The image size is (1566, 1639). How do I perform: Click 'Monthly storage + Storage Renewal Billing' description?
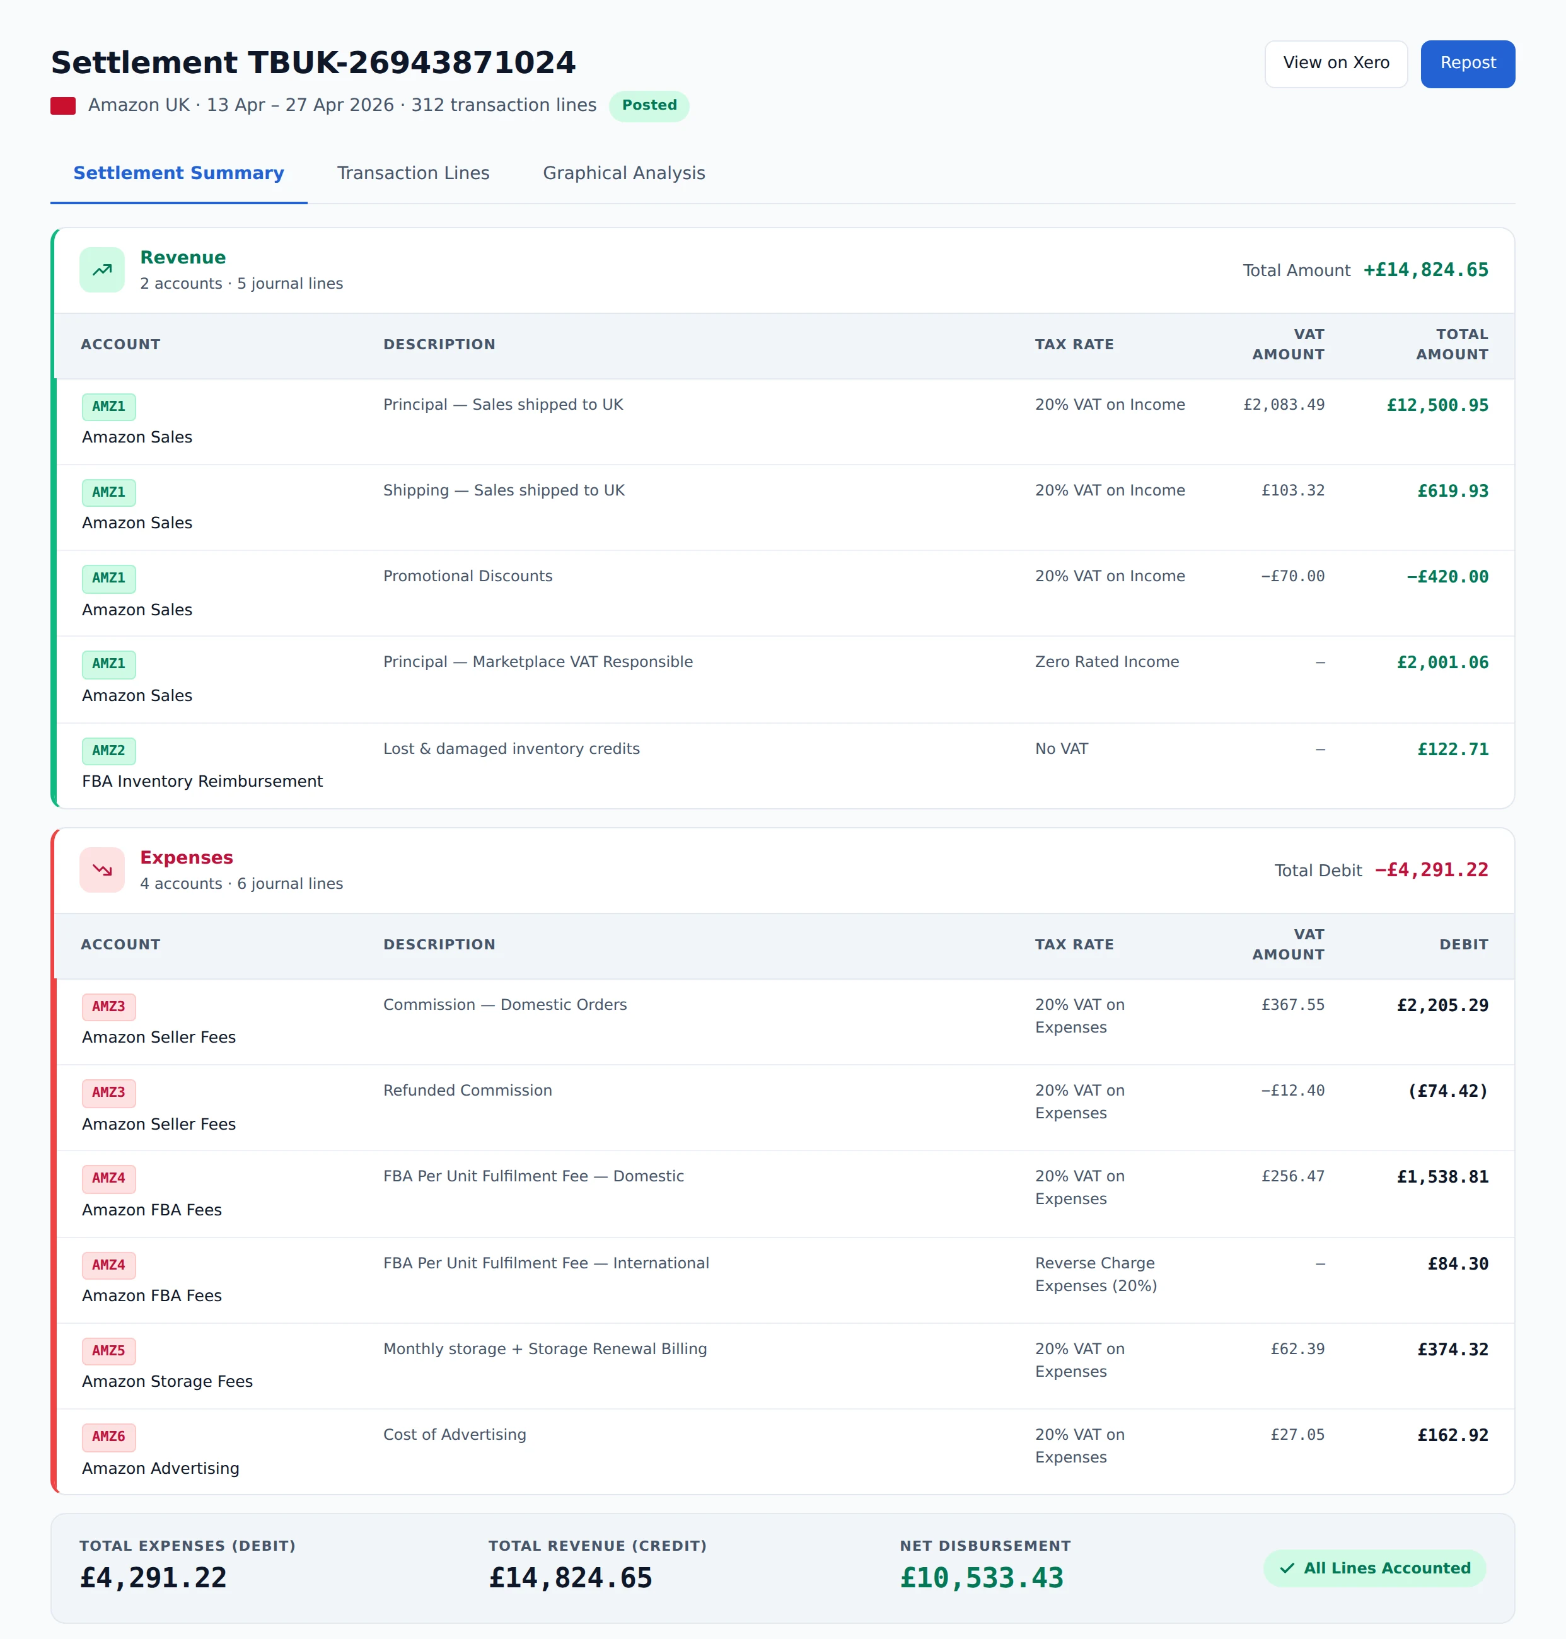coord(545,1350)
